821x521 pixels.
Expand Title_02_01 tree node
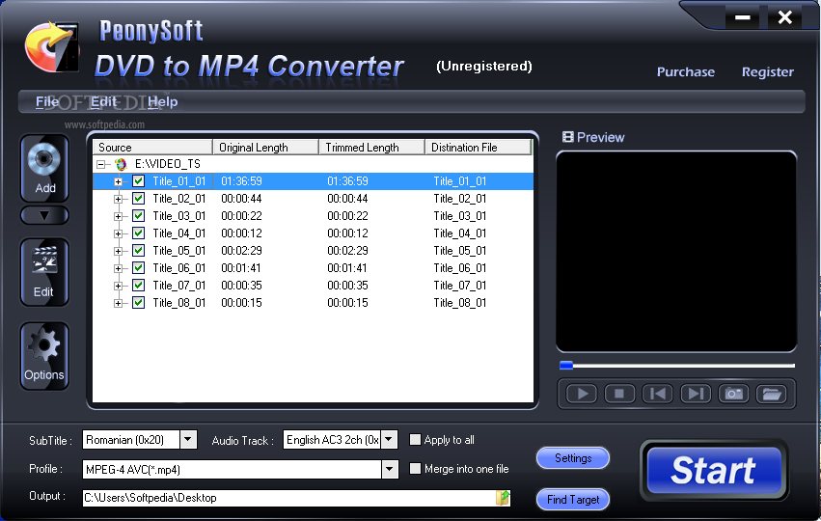pos(119,199)
